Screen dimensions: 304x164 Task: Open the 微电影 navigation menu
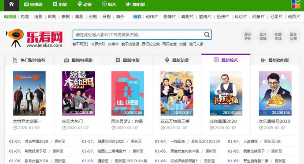pos(136,4)
